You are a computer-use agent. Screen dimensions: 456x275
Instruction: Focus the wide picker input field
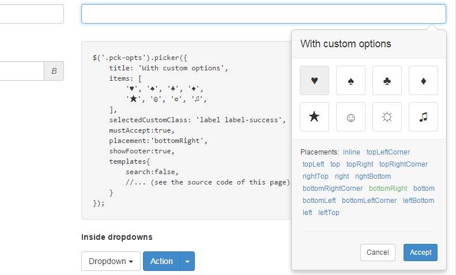point(263,14)
